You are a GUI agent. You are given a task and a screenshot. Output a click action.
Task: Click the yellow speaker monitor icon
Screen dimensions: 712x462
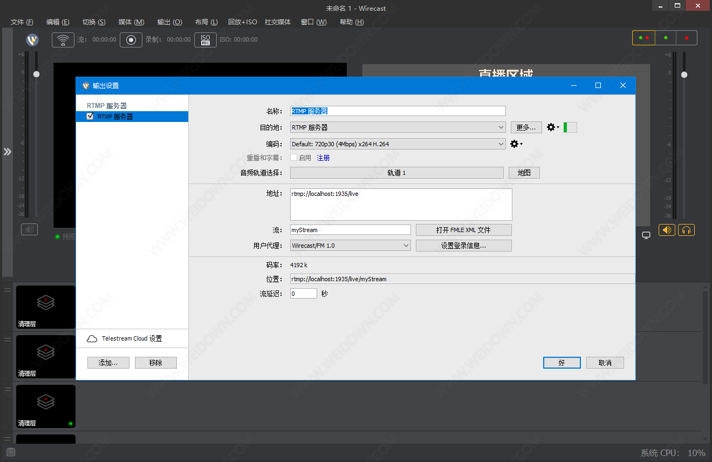(667, 230)
